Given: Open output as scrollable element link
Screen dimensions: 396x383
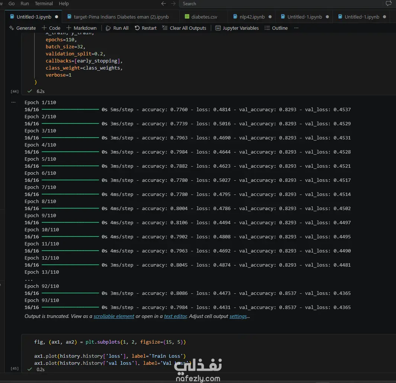Looking at the screenshot, I should 114,316.
